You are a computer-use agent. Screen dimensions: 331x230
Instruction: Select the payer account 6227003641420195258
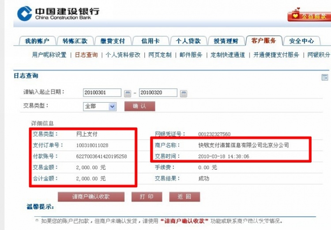(x=102, y=156)
